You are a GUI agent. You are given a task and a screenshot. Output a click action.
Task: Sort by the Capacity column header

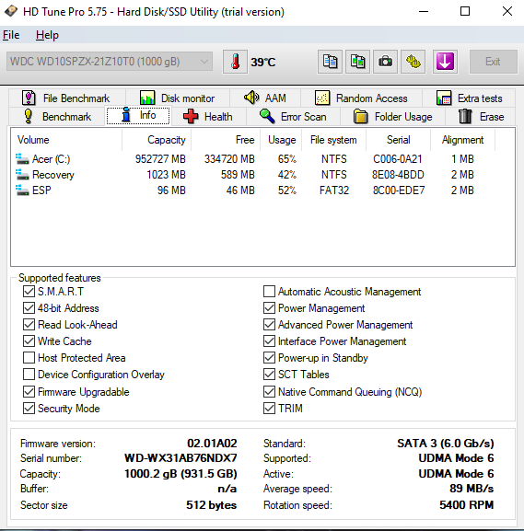pos(157,140)
